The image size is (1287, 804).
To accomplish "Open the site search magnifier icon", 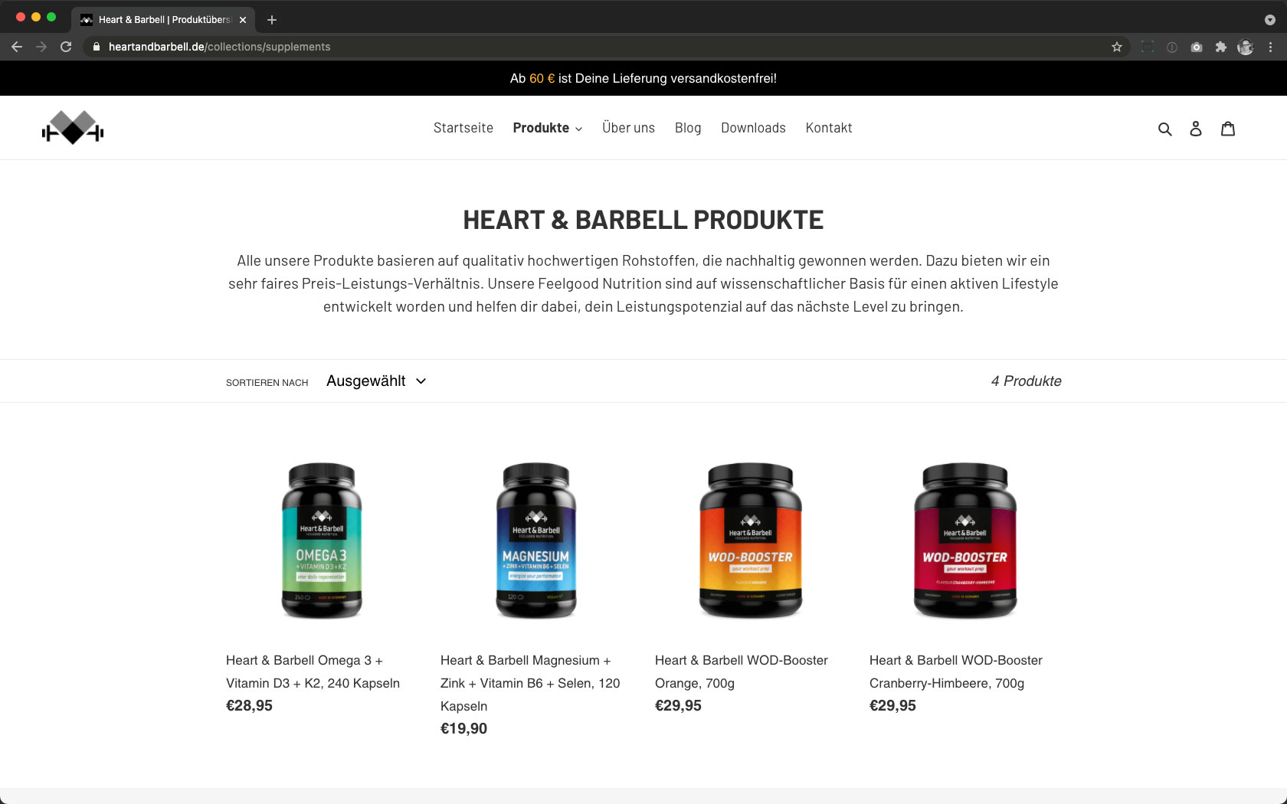I will coord(1164,129).
